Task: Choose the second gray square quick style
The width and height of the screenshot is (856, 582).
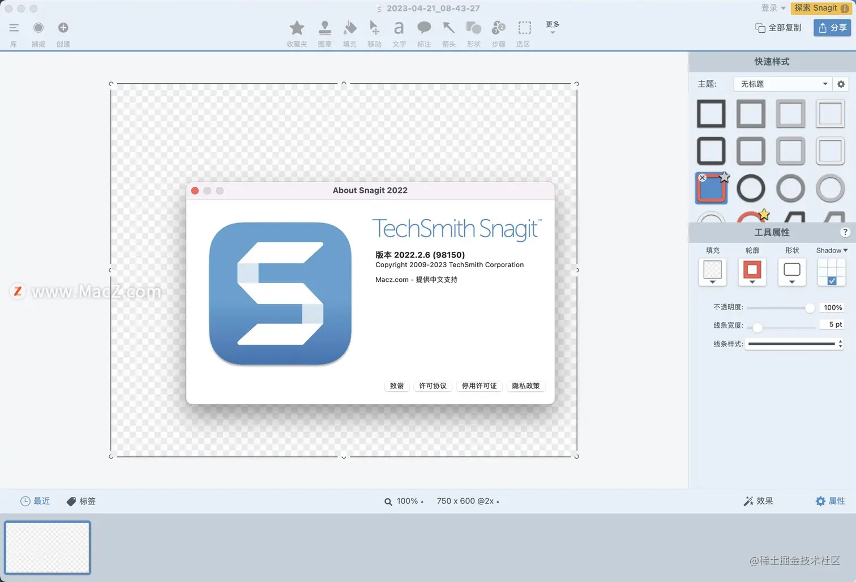Action: pos(751,113)
